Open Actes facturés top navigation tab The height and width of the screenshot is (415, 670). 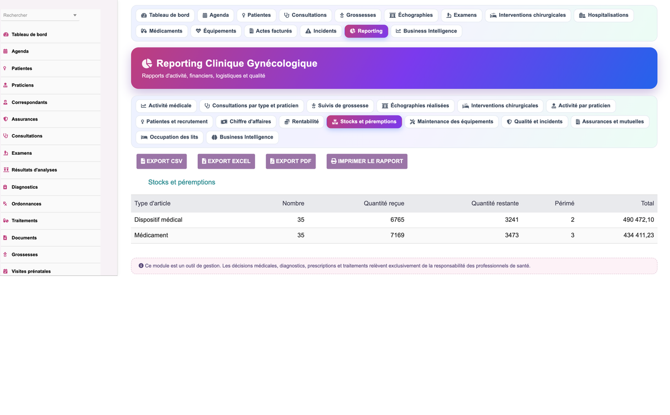(271, 31)
